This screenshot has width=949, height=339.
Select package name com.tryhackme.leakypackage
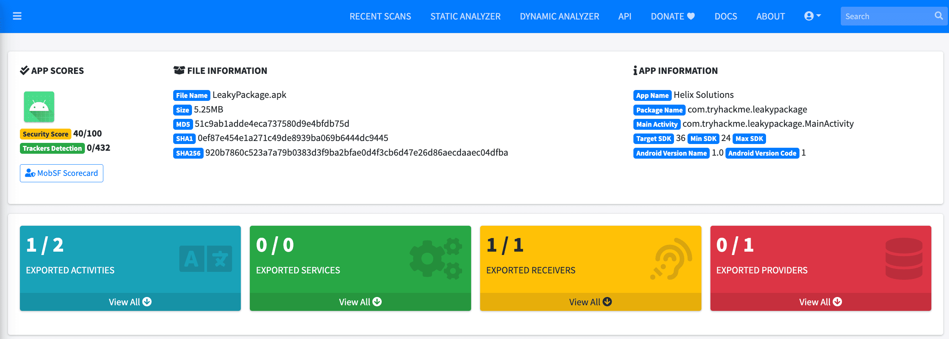coord(747,109)
